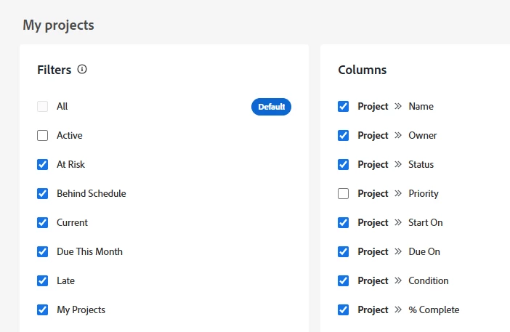Click the Due This Month label
The width and height of the screenshot is (510, 332).
(90, 251)
